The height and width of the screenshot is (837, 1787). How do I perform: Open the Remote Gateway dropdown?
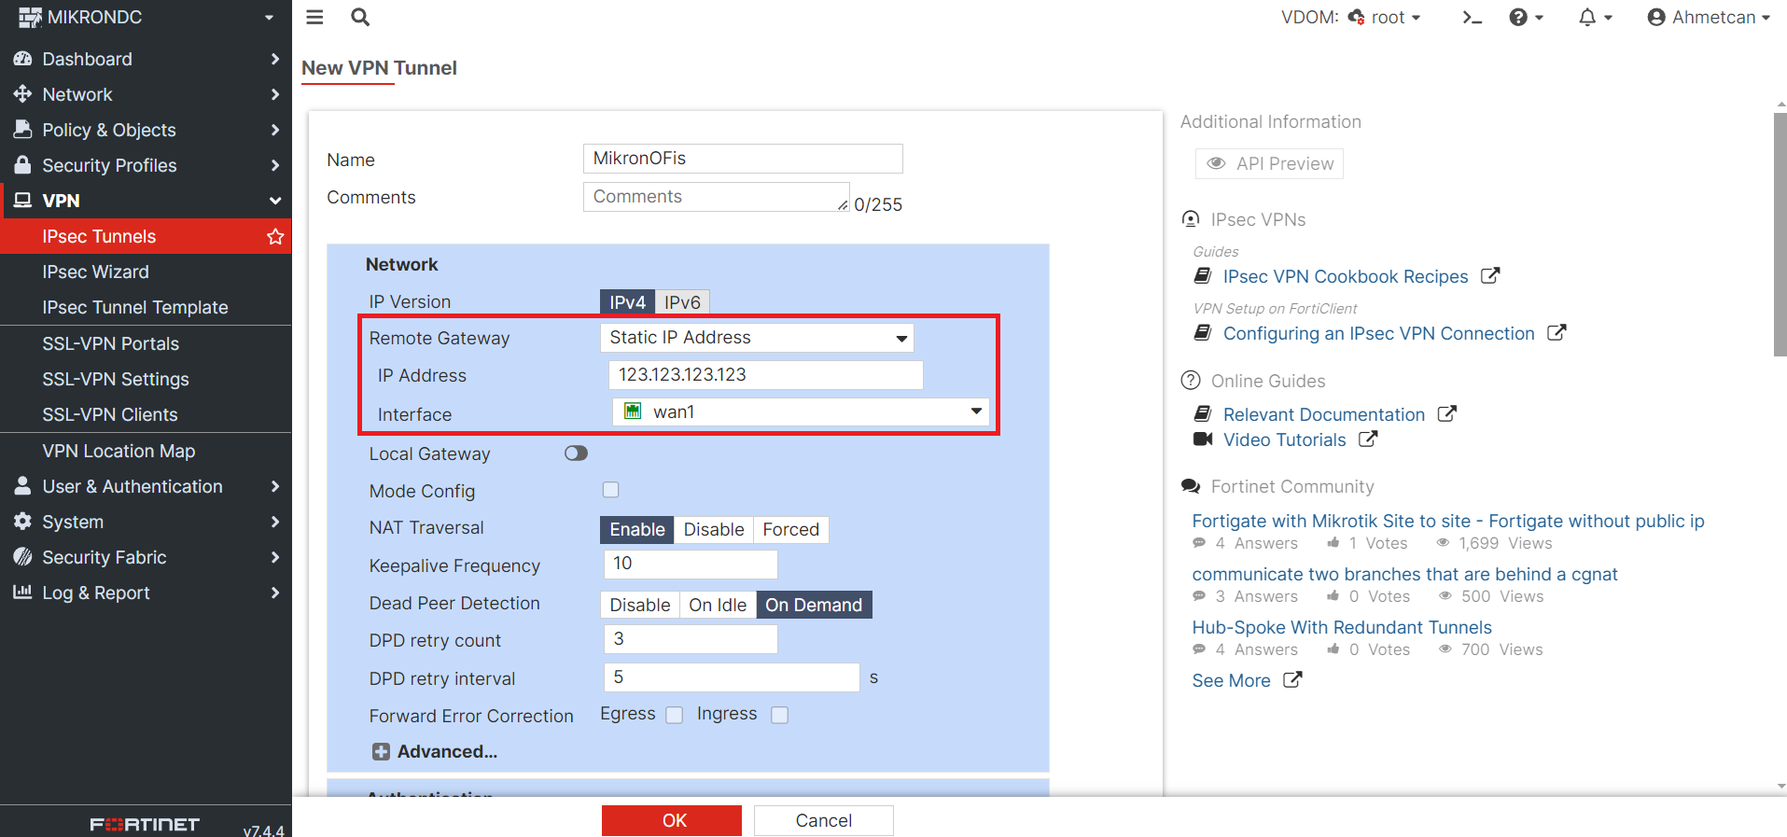pos(757,338)
